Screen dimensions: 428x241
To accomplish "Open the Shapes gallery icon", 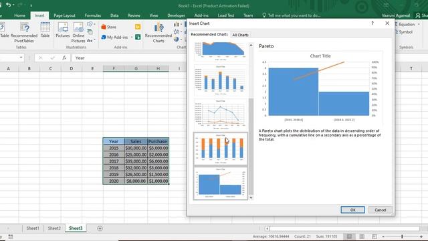I will (x=90, y=24).
